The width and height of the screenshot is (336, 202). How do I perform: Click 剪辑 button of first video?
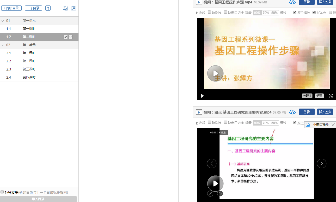pos(307,2)
